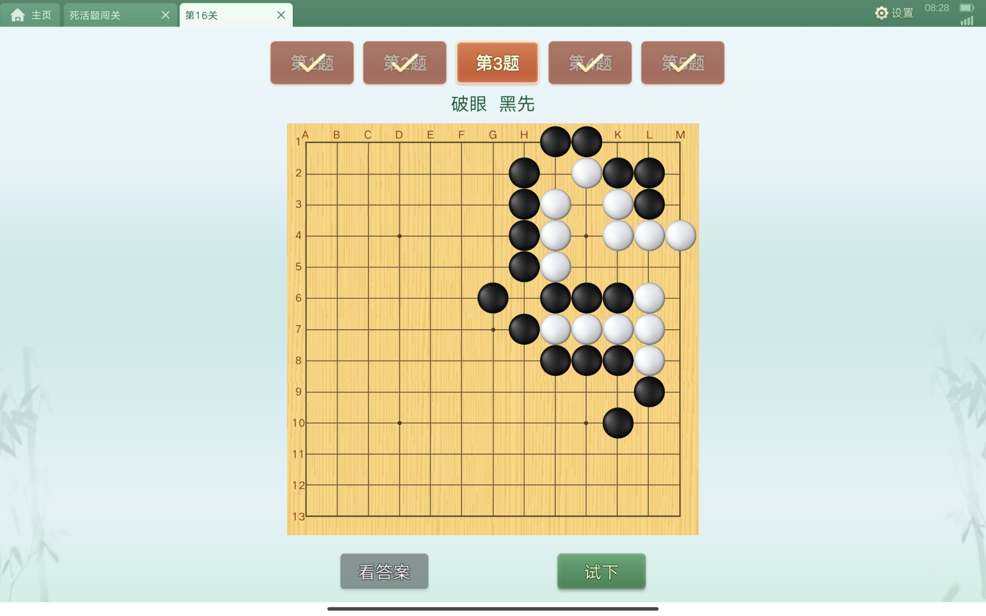Place a stone at intersection J3
Screen dimensions: 986x616
(x=586, y=204)
